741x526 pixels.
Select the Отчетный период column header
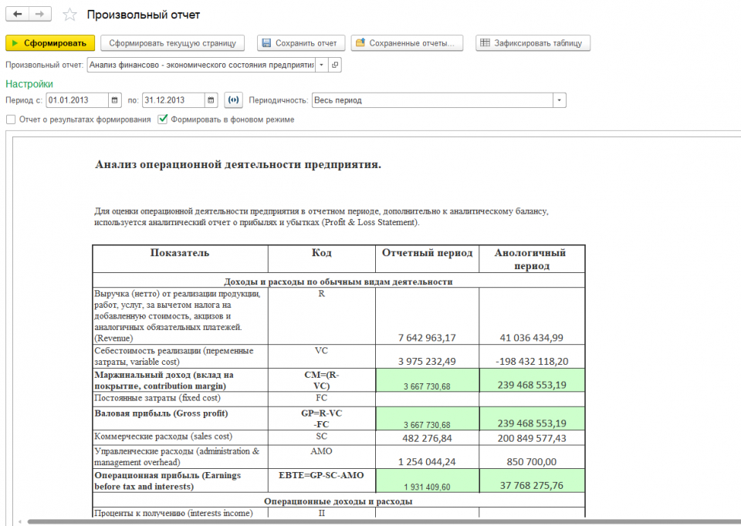(427, 258)
